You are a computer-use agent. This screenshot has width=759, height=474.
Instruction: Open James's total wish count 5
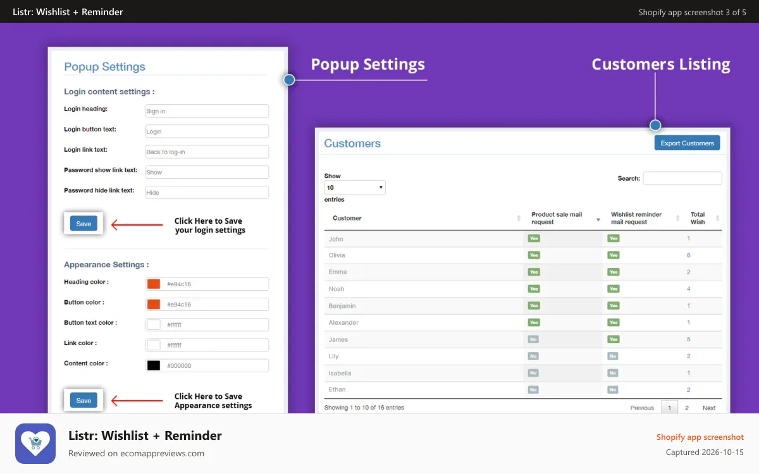[x=689, y=339]
